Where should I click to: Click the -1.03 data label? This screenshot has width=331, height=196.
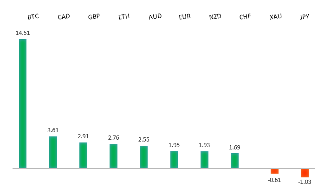click(305, 182)
